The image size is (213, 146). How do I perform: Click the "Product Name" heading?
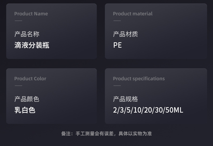coord(31,14)
